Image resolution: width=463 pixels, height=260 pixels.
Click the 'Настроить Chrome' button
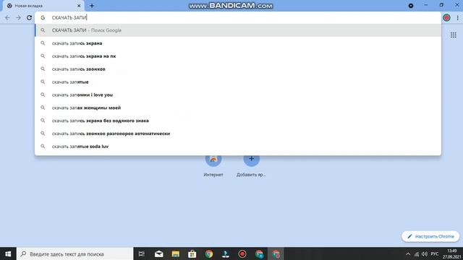pos(430,236)
